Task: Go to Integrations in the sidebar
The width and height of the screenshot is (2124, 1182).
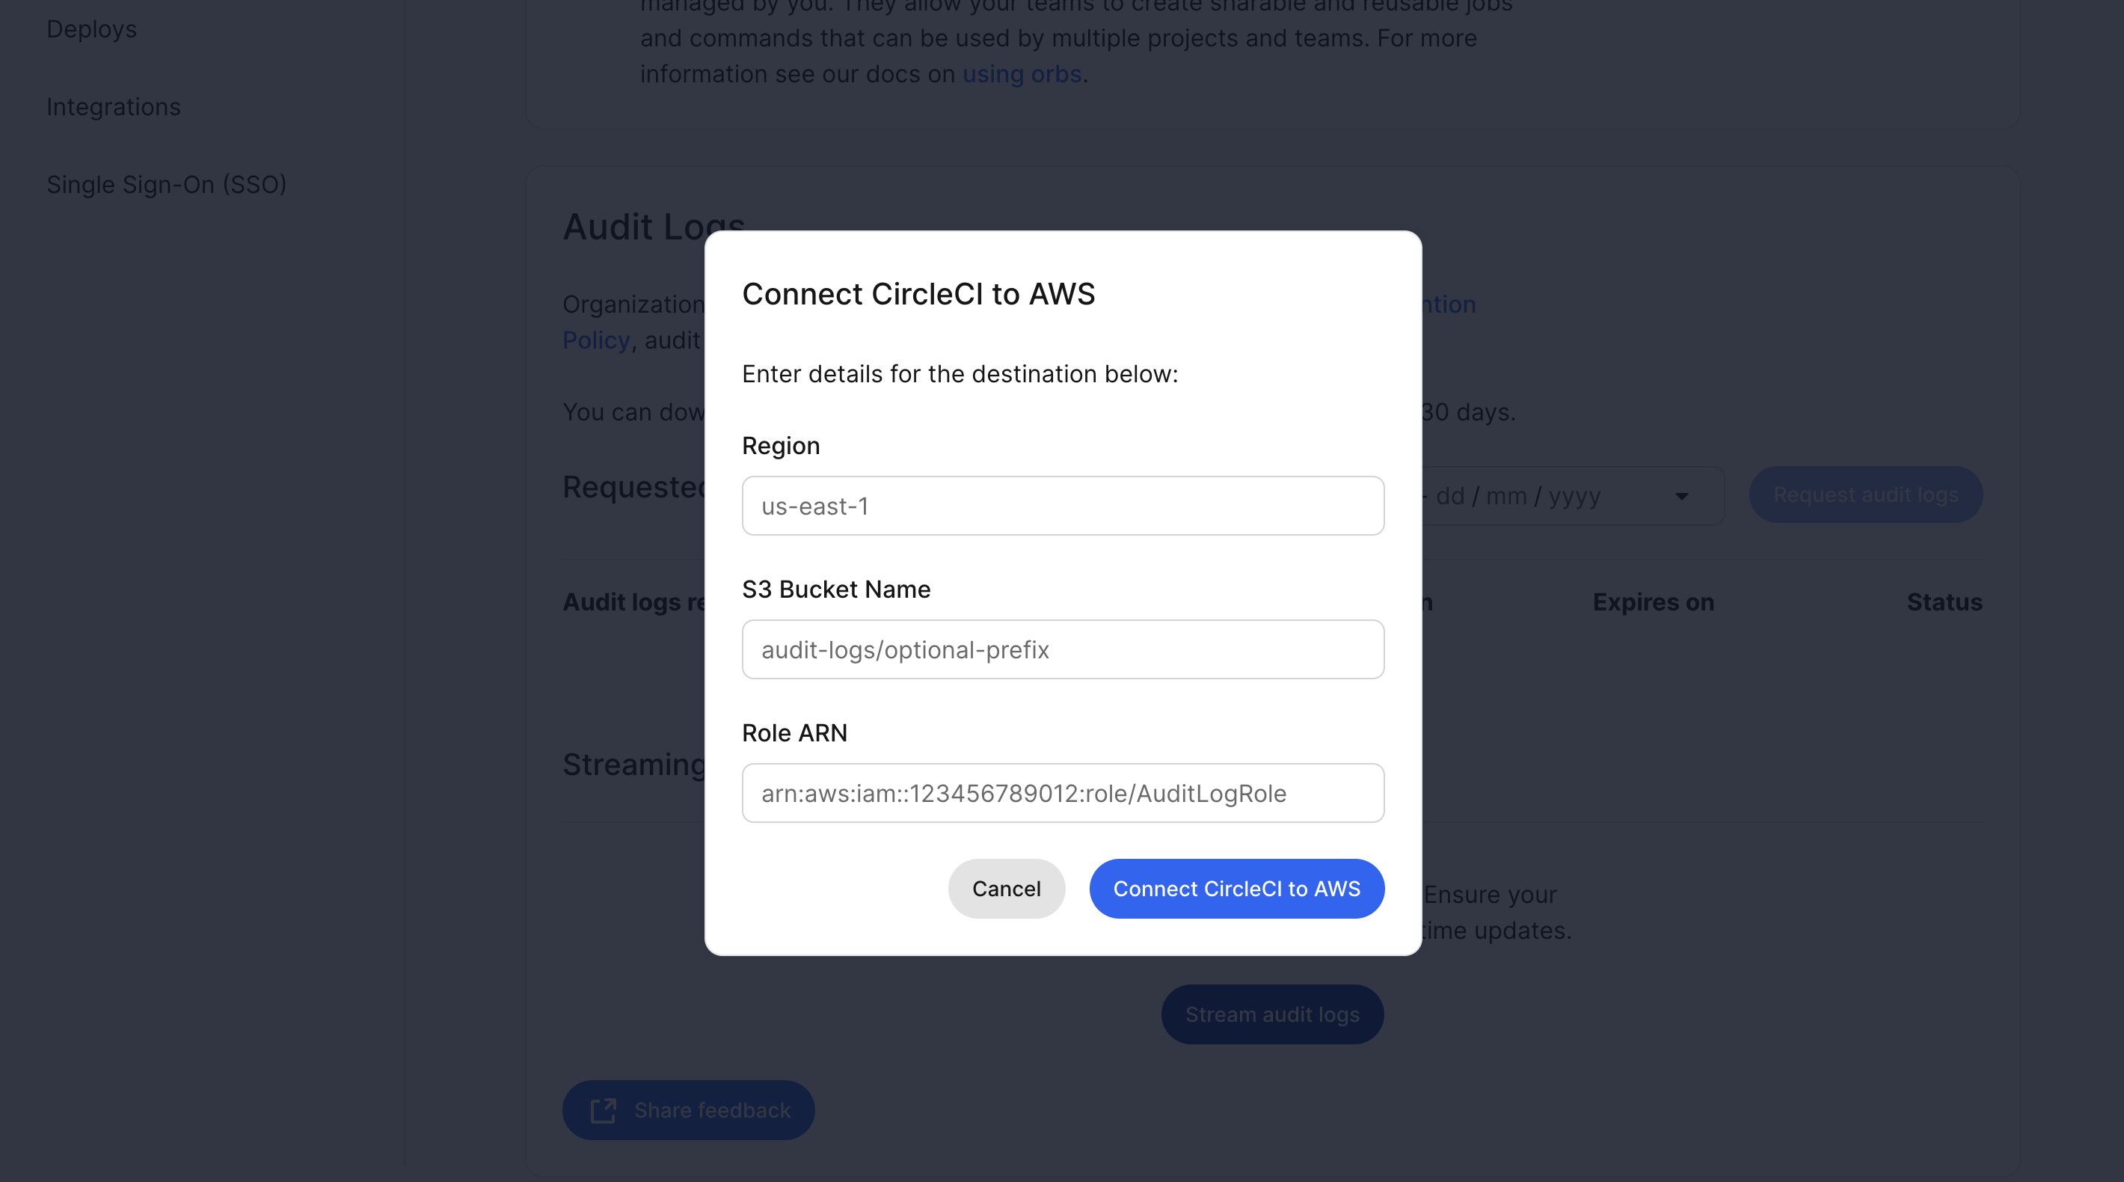Action: point(113,107)
